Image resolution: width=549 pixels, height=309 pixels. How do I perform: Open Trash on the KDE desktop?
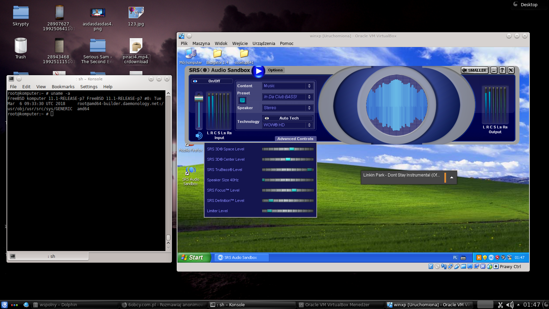pyautogui.click(x=21, y=48)
